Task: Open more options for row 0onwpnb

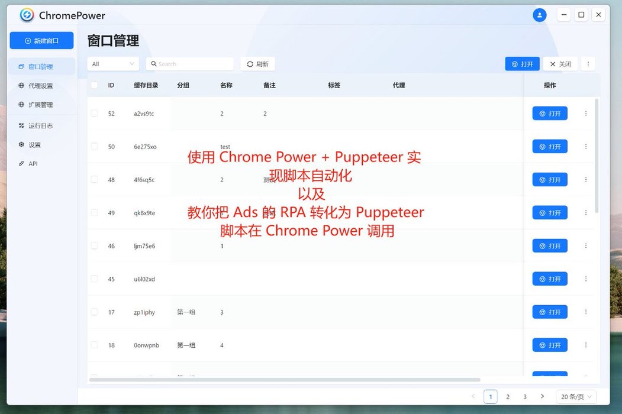Action: coord(585,345)
